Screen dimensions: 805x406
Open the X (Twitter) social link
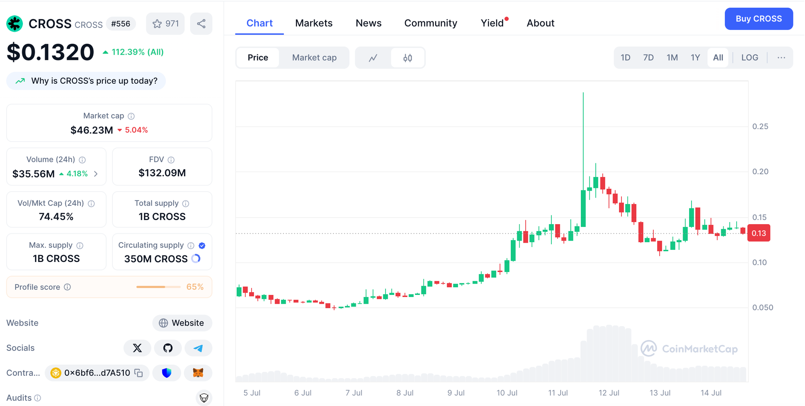point(137,348)
